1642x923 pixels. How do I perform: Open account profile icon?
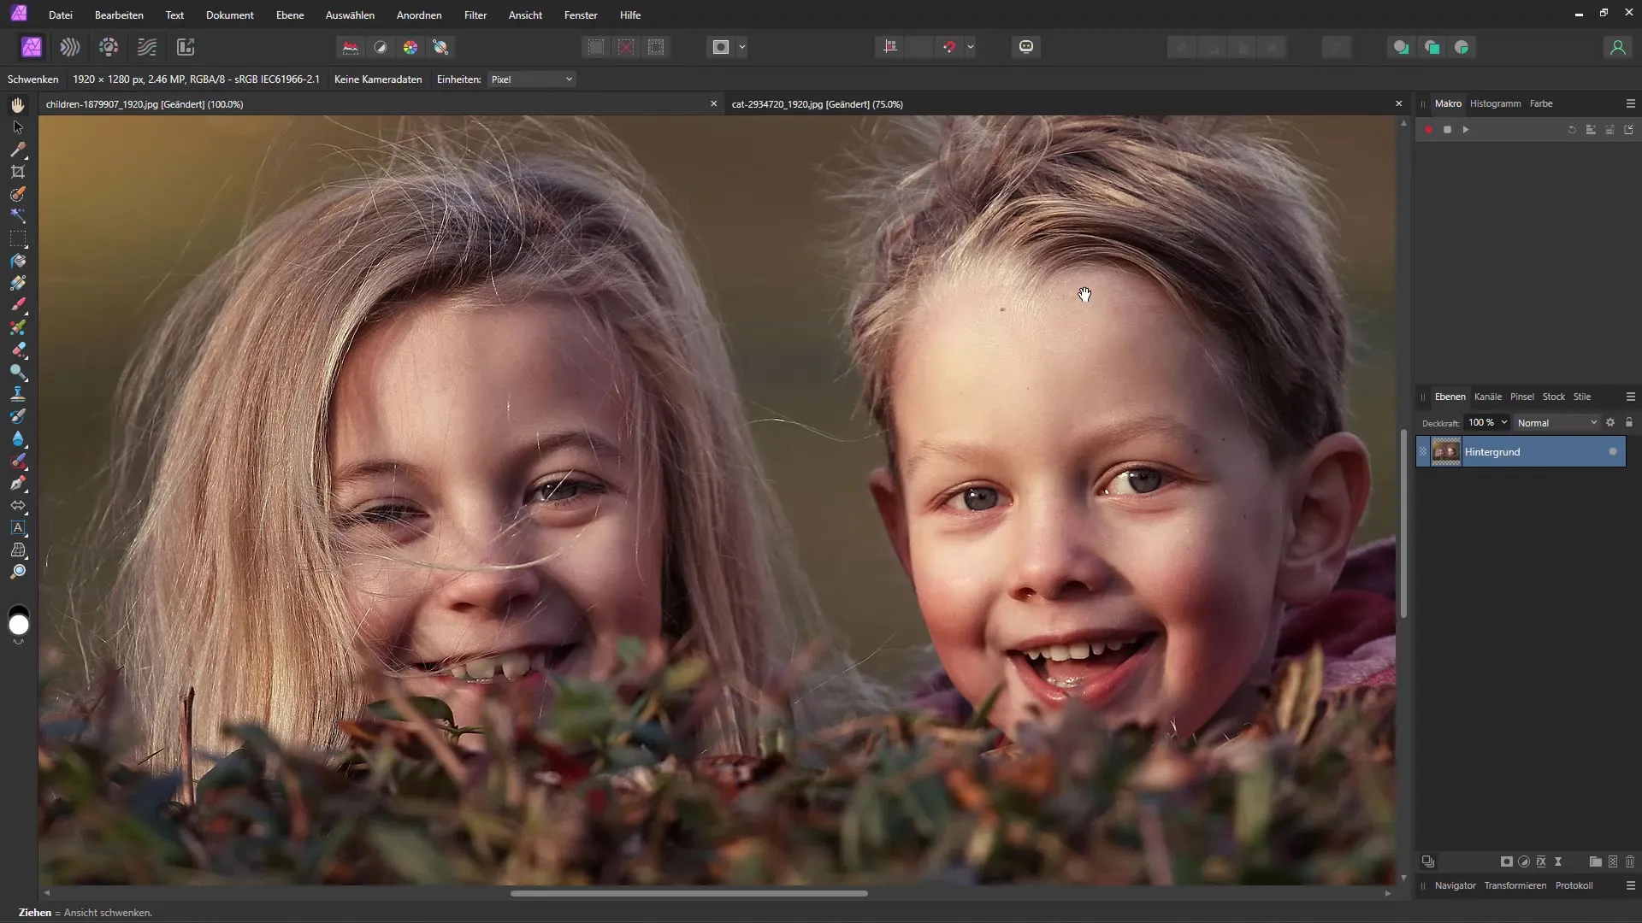1617,47
